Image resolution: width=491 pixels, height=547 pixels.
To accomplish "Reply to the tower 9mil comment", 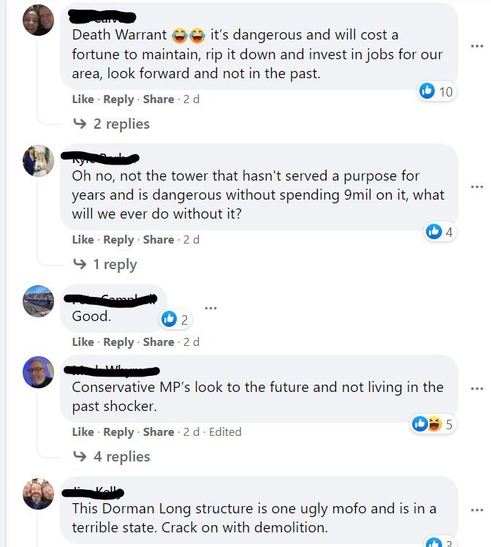I will (x=118, y=240).
